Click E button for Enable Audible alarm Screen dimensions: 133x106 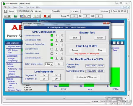coord(56,58)
